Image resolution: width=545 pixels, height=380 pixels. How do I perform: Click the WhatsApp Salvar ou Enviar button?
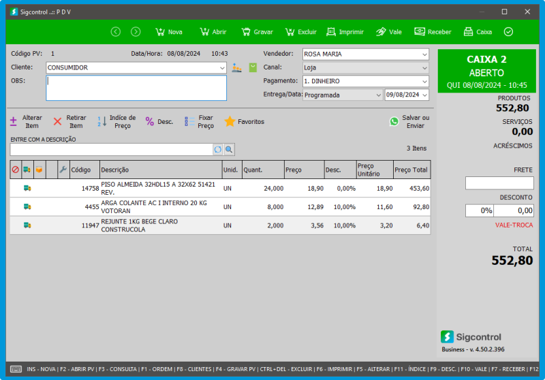coord(409,121)
